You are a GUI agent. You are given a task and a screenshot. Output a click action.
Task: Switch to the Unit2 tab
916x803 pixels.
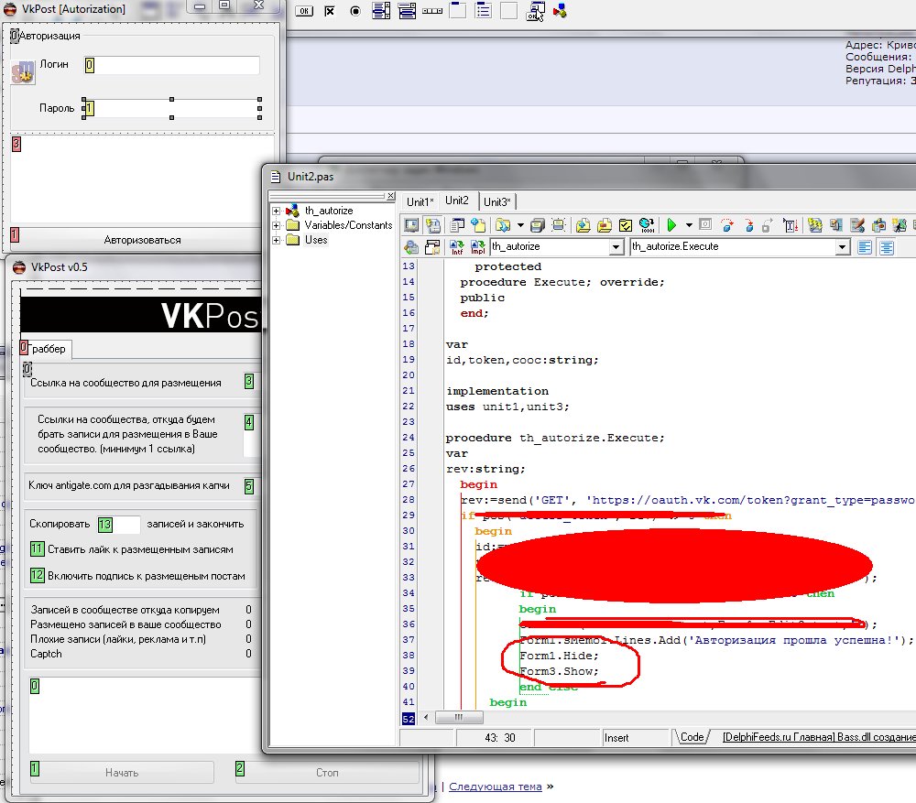tap(457, 201)
